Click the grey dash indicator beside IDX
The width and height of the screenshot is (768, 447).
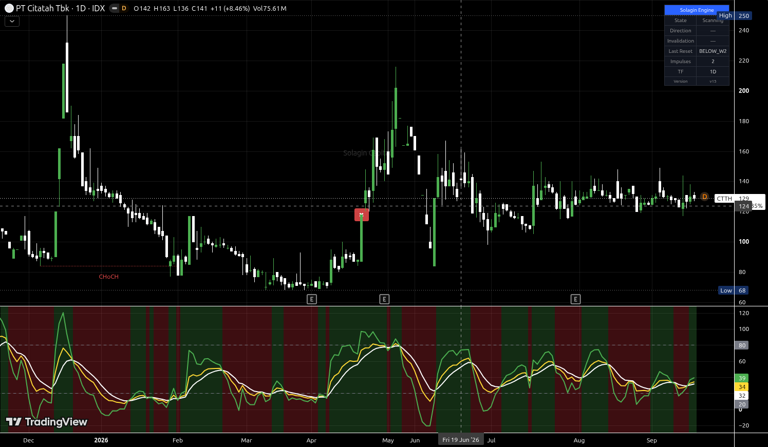[114, 8]
